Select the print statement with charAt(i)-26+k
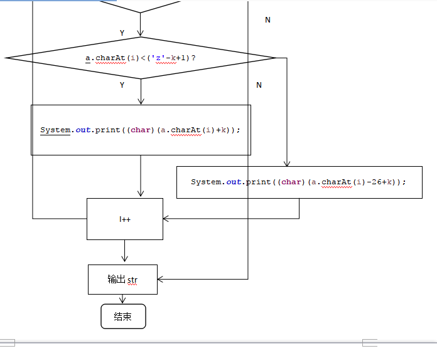 tap(298, 182)
